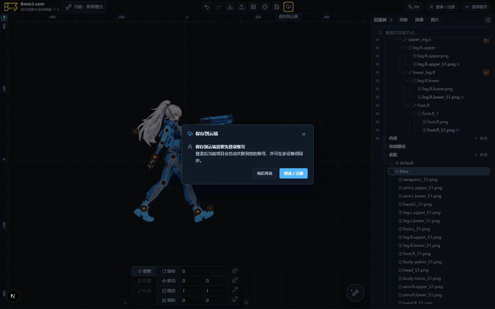Click the help question mark icon
This screenshot has width=495, height=309.
(x=4, y=18)
